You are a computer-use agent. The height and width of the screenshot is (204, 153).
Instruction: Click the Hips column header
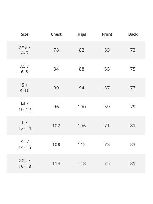82,34
